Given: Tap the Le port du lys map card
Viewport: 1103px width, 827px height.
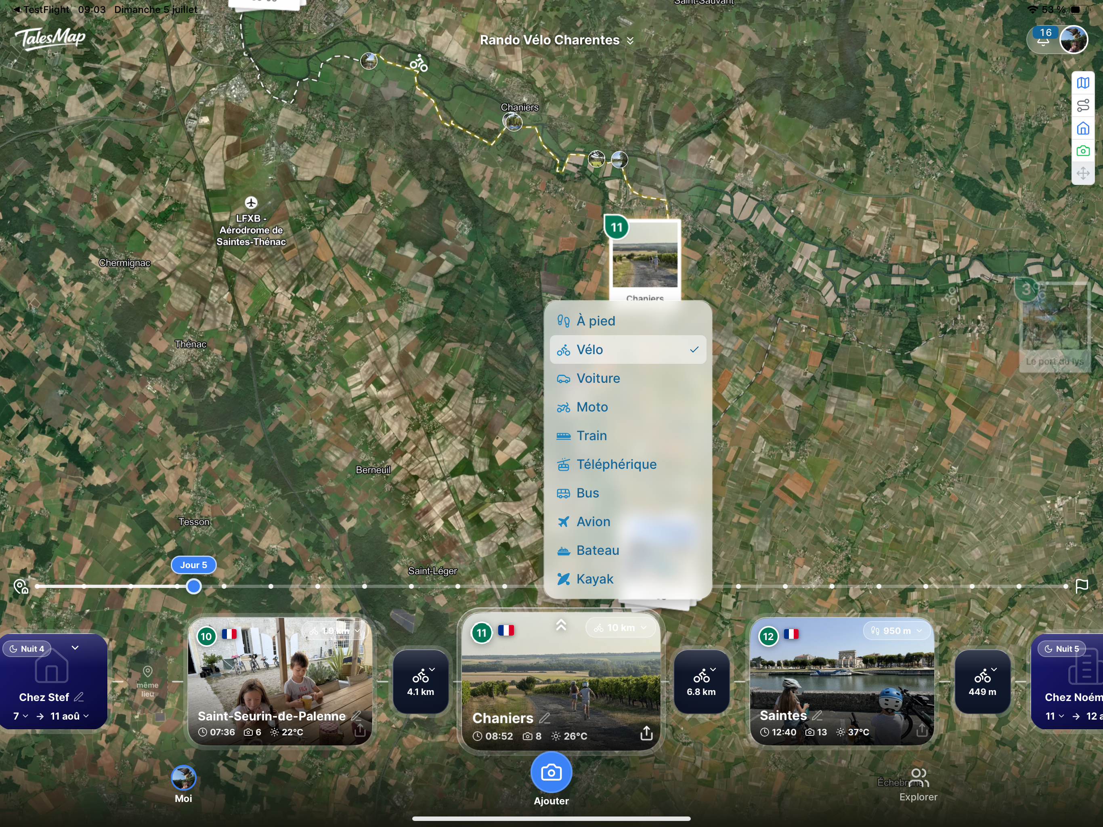Looking at the screenshot, I should (1054, 327).
